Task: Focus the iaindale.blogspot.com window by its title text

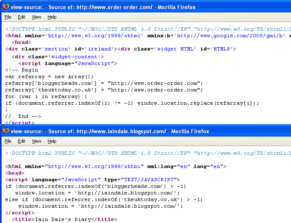Action: tap(110, 131)
